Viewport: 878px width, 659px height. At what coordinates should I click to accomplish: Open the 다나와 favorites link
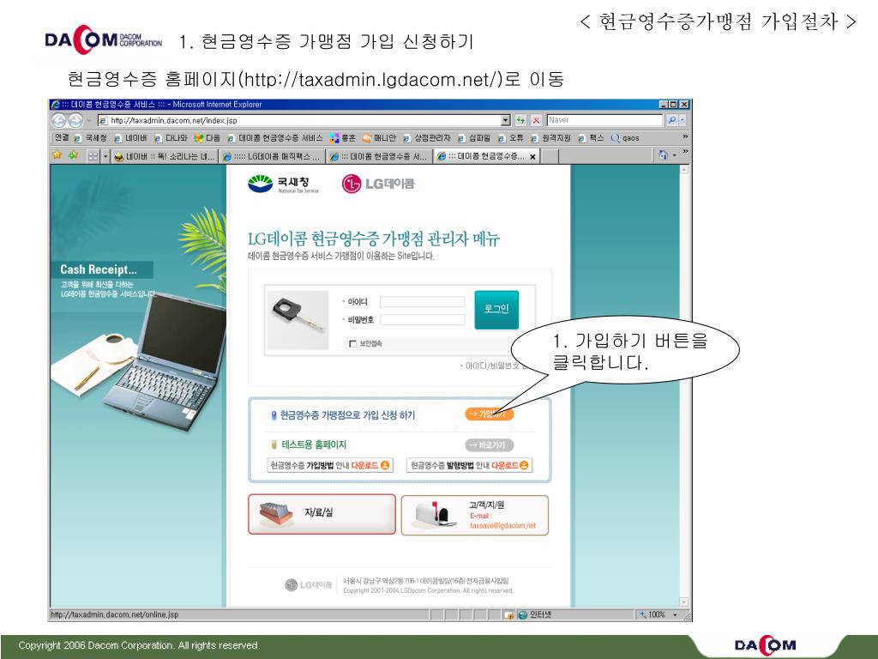click(171, 138)
